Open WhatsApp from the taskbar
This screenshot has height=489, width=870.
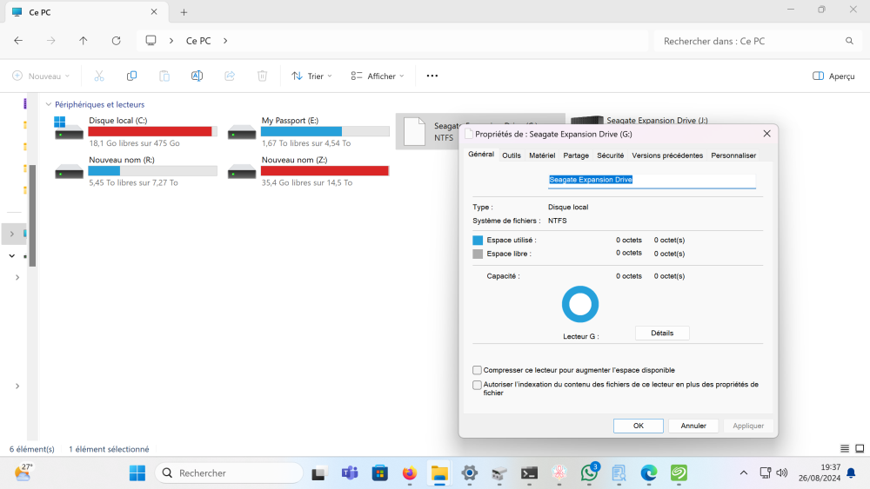pyautogui.click(x=589, y=473)
